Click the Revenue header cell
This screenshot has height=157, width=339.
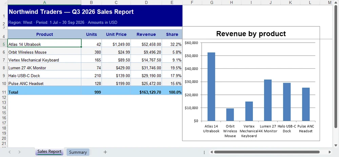(146, 34)
